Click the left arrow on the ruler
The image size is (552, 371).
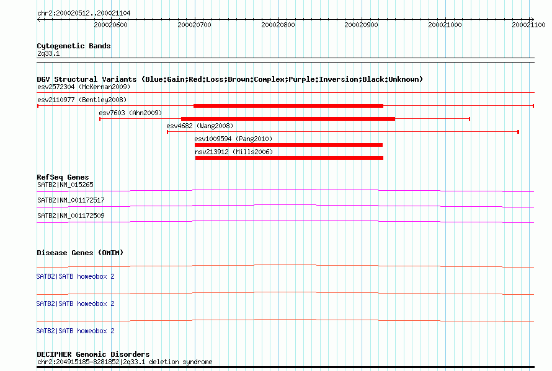38,19
